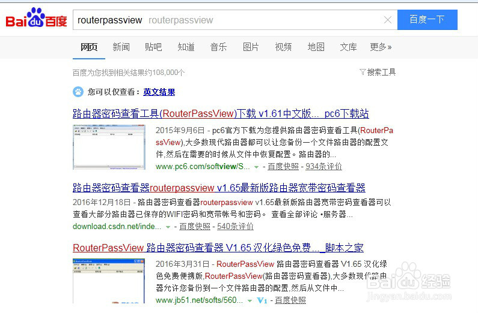Image resolution: width=478 pixels, height=313 pixels.
Task: Click the 百度为您找到相关结果约108,000个 text
Action: (x=129, y=73)
